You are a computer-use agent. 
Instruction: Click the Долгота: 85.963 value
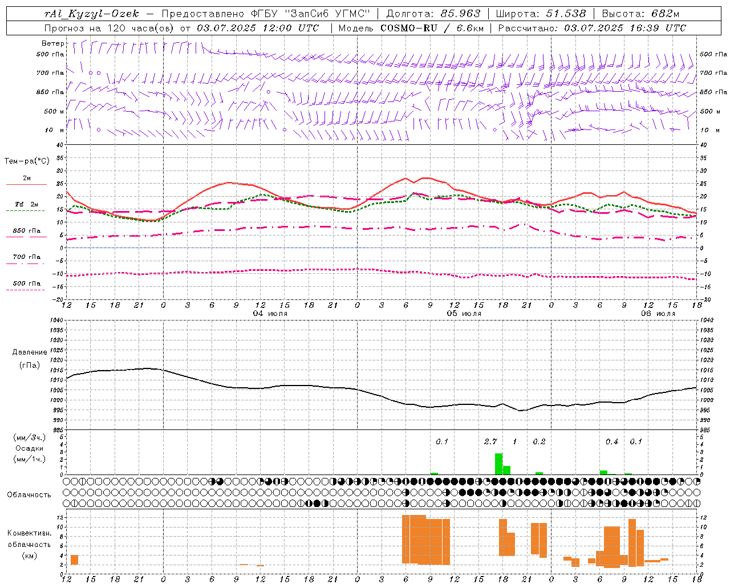(x=433, y=14)
